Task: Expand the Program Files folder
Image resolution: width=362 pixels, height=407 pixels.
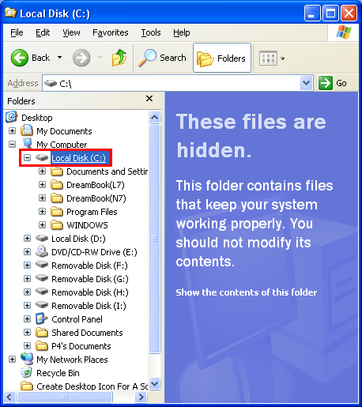Action: (x=42, y=212)
